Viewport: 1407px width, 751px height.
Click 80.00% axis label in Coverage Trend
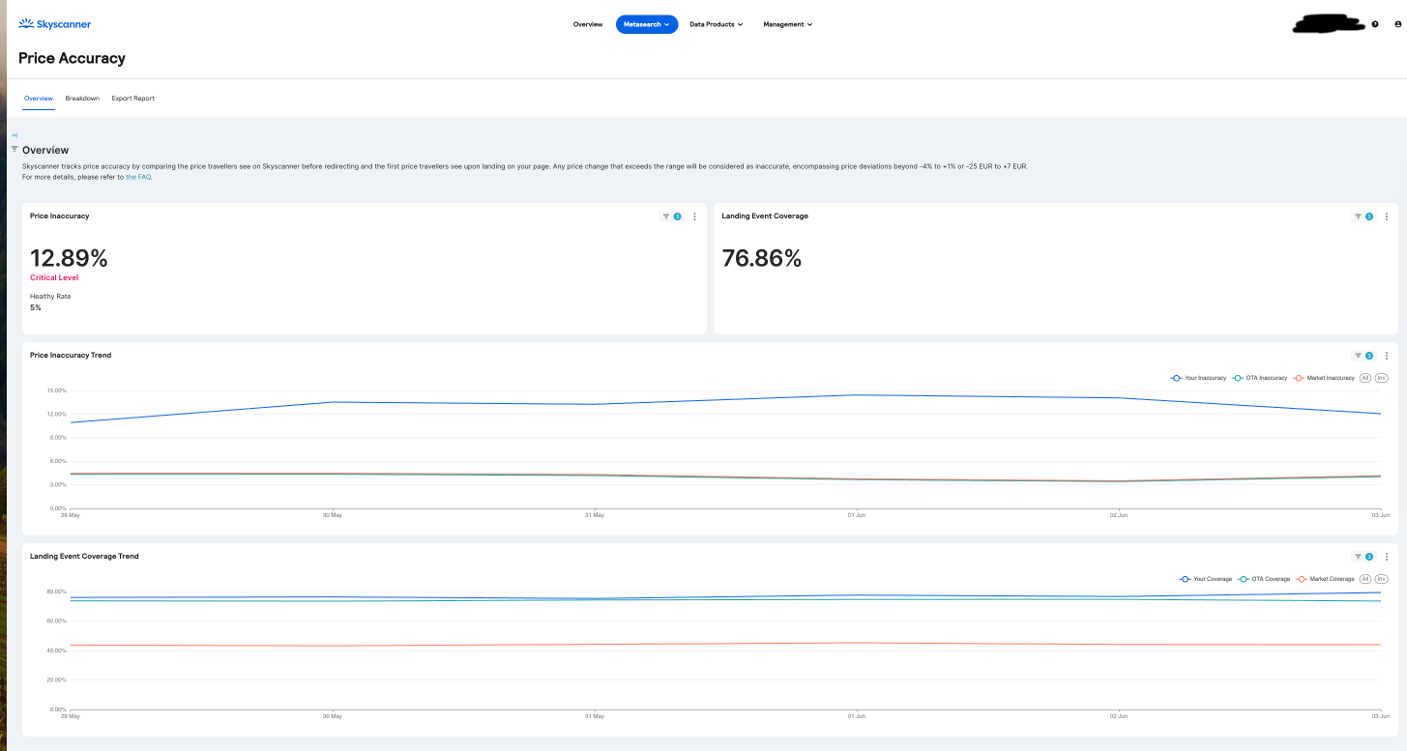(x=56, y=592)
